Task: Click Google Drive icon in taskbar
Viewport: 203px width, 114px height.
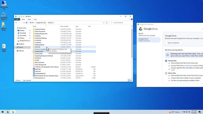Action: 8,112
